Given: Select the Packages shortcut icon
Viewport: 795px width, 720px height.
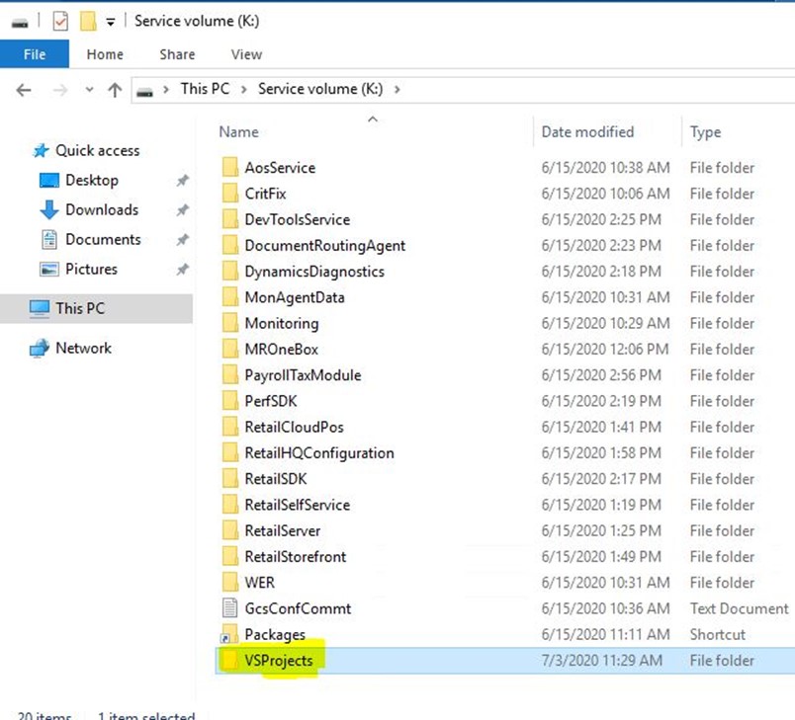Looking at the screenshot, I should [x=229, y=634].
